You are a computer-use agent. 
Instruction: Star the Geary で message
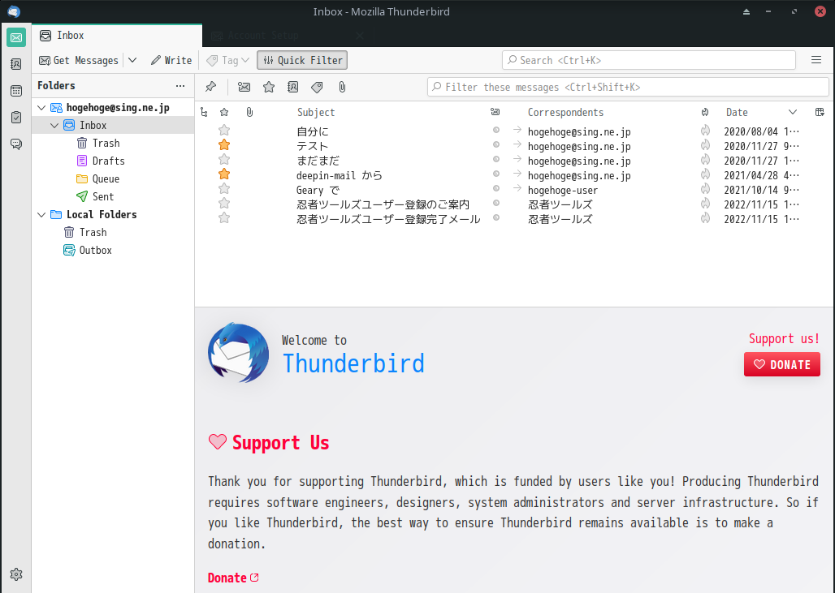(x=224, y=189)
